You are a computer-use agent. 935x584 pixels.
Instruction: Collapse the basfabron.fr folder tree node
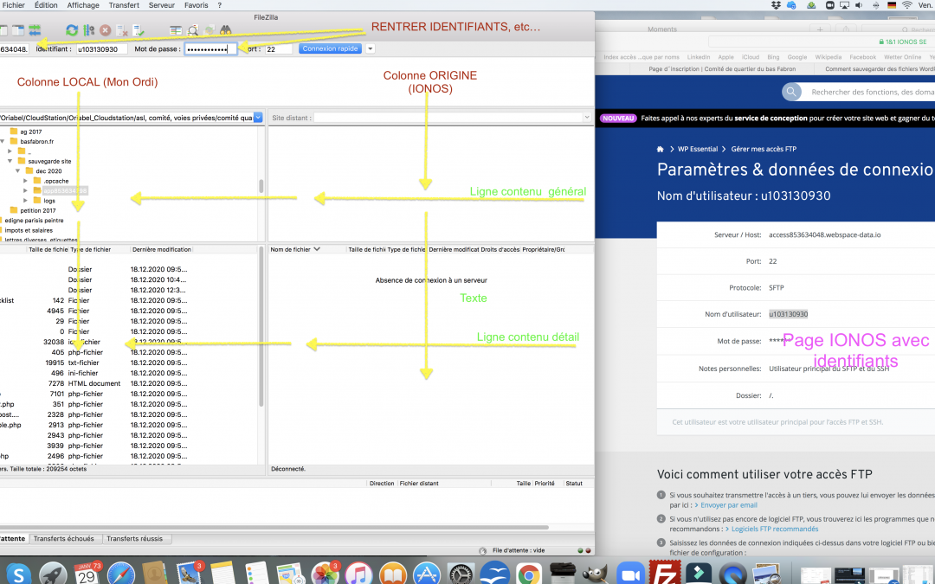(3, 142)
